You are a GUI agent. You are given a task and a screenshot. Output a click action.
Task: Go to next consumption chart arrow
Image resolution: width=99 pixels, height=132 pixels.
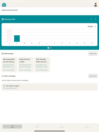95,19
